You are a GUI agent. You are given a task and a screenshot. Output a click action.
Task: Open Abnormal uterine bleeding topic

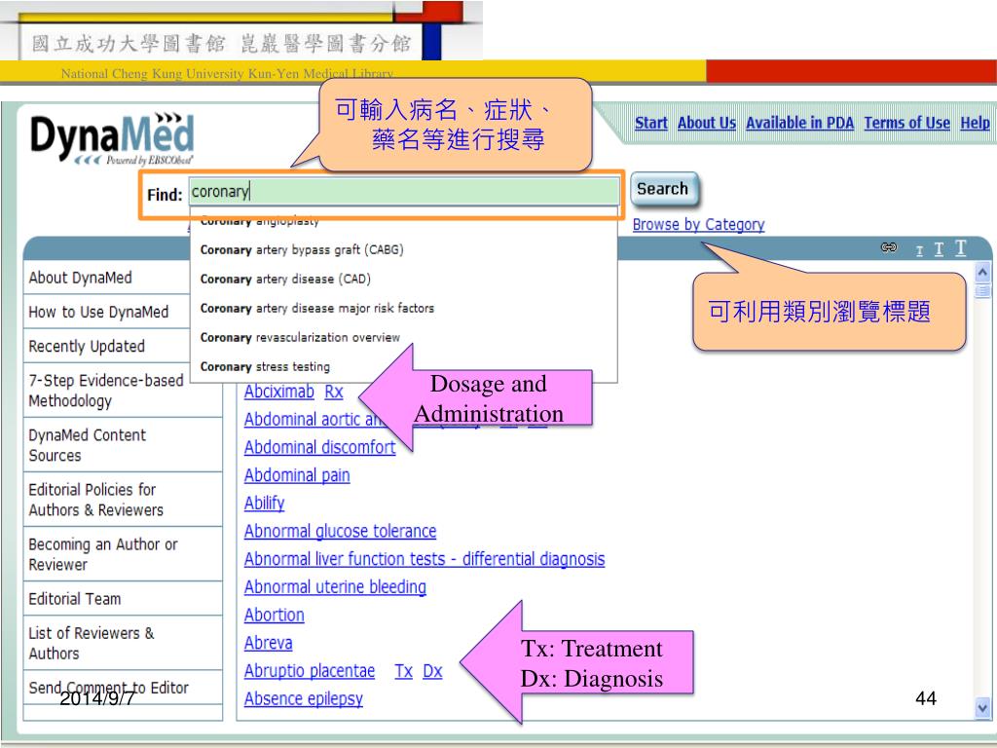tap(335, 587)
